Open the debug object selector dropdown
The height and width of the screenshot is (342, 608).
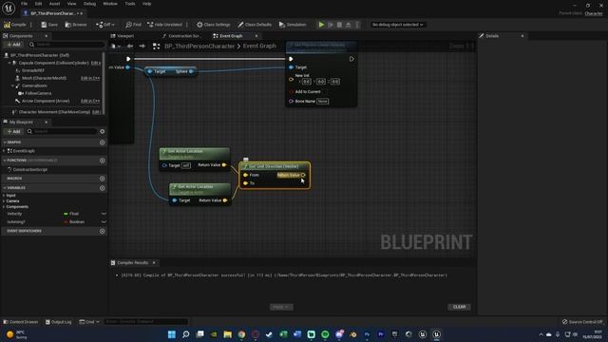coord(397,25)
